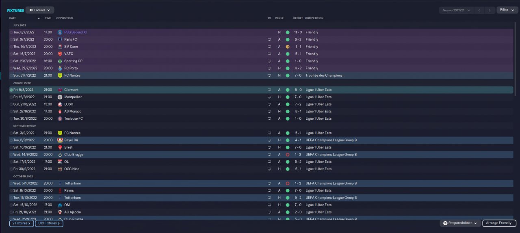
Task: Open the Fixtures view dropdown
Action: 40,10
